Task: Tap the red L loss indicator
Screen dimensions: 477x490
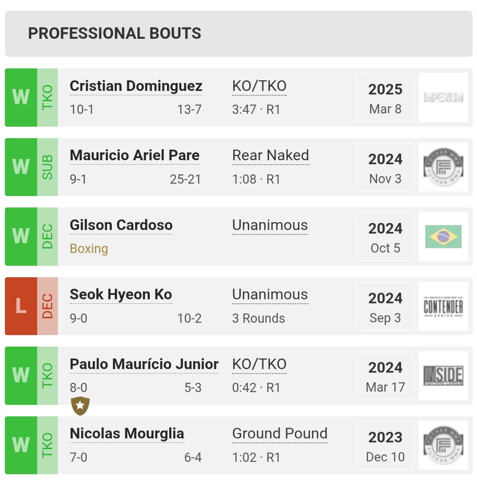Action: (21, 306)
